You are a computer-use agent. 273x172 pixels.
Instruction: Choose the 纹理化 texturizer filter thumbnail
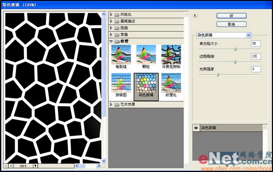pyautogui.click(x=171, y=83)
